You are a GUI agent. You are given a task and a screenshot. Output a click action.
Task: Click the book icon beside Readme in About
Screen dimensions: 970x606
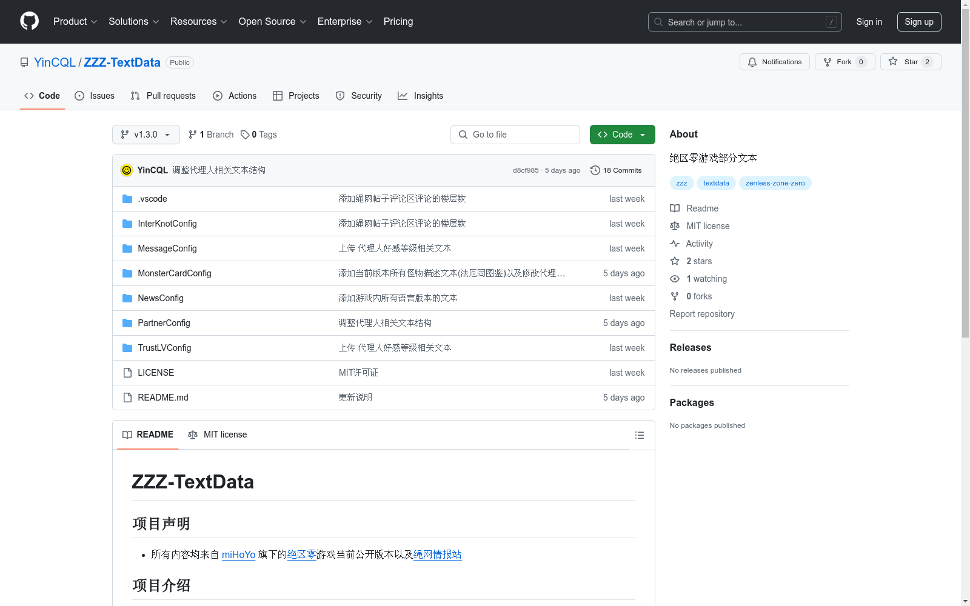(675, 208)
